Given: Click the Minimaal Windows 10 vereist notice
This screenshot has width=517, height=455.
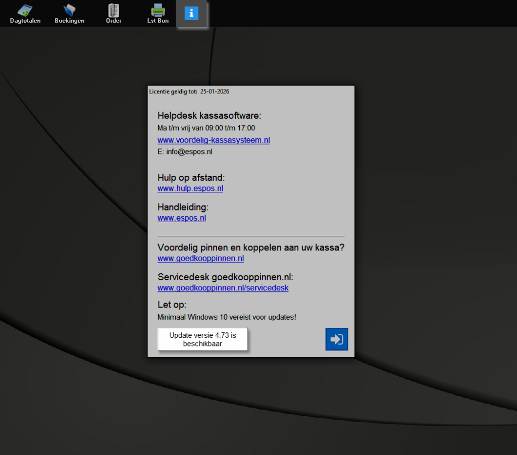Looking at the screenshot, I should coord(227,317).
